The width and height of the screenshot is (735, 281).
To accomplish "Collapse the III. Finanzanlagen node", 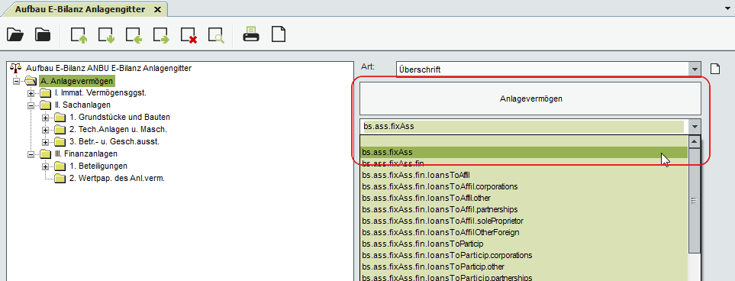I will (x=31, y=154).
